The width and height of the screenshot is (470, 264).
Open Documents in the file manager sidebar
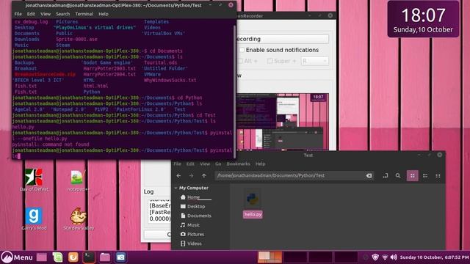coord(196,216)
